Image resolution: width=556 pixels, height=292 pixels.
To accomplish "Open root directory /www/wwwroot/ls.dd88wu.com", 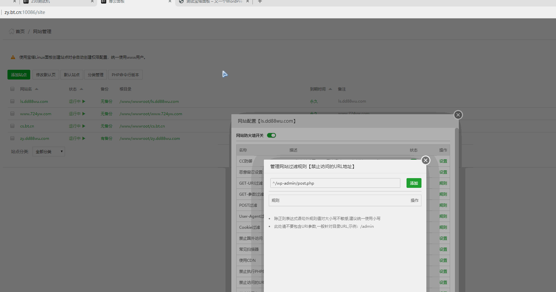I will point(149,102).
